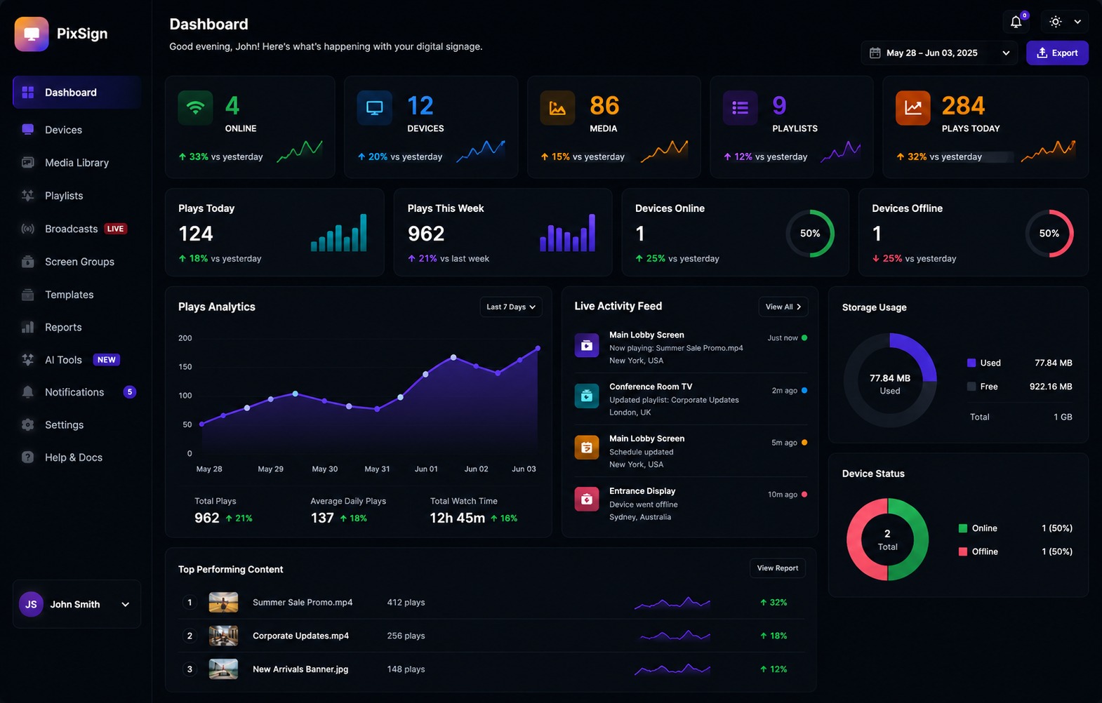Click the purple Playlists list icon
The width and height of the screenshot is (1102, 703).
click(741, 108)
